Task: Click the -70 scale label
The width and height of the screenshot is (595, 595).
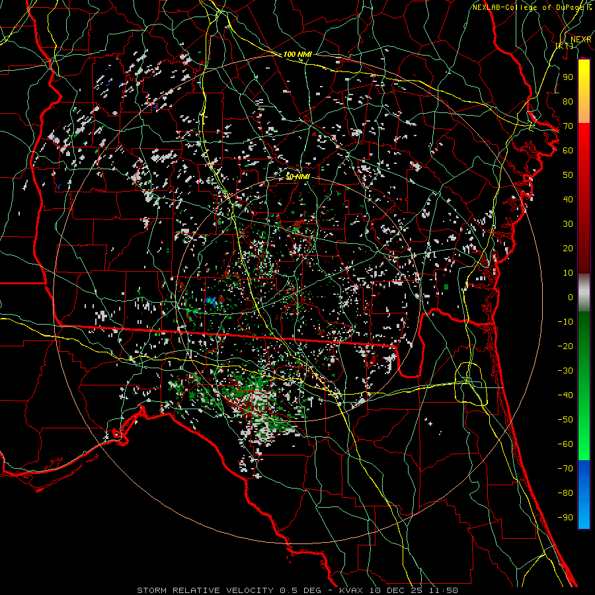Action: 565,469
